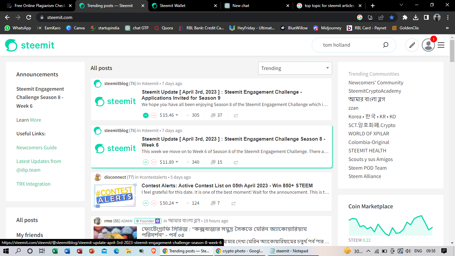Open the TRX Integration link
This screenshot has height=256, width=455.
point(33,184)
